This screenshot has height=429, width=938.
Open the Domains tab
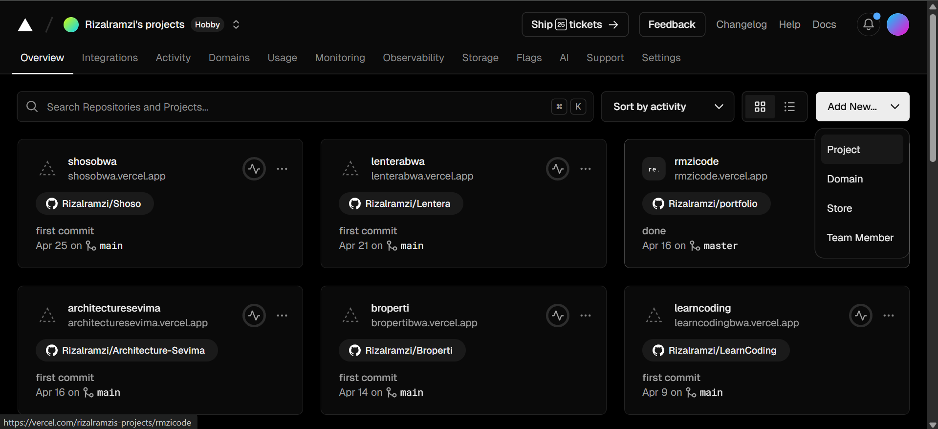229,58
